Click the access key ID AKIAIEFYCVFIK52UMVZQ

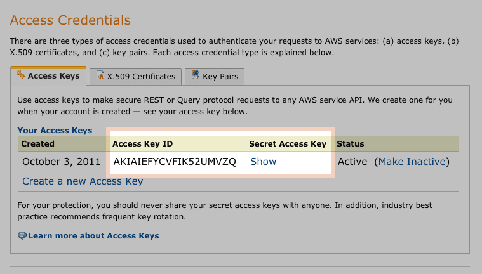coord(175,162)
